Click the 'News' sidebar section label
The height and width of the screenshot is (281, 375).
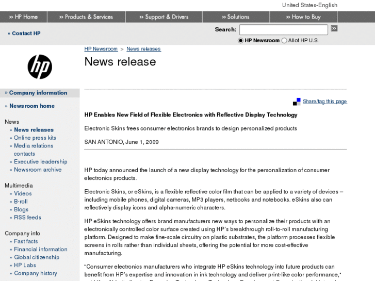12,122
